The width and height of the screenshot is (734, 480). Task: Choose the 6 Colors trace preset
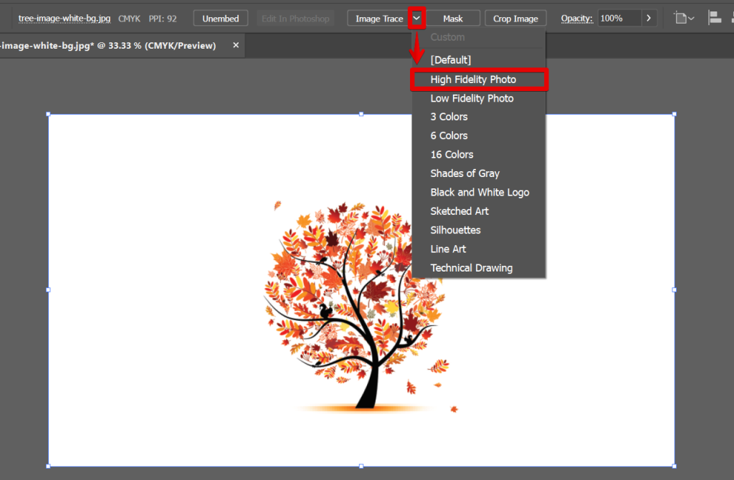(449, 135)
